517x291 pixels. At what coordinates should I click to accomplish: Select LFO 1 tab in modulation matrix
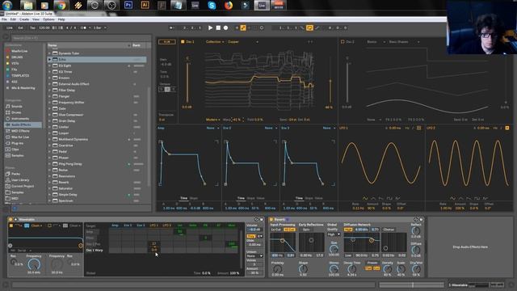[x=153, y=226]
